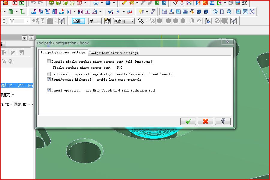270x180 pixels.
Task: Click the face toolpath icon
Action: pyautogui.click(x=185, y=12)
